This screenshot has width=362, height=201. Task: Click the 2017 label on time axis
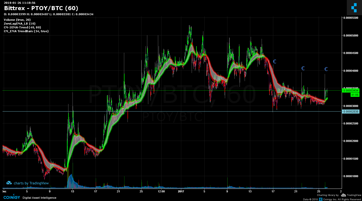point(180,192)
